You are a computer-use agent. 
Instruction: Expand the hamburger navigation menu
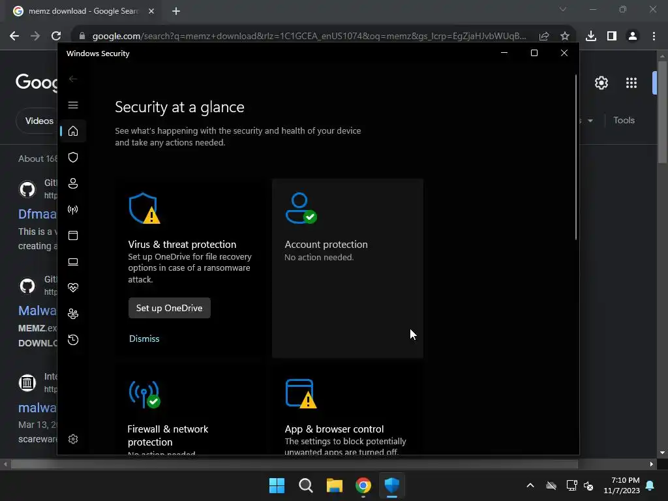coord(73,105)
